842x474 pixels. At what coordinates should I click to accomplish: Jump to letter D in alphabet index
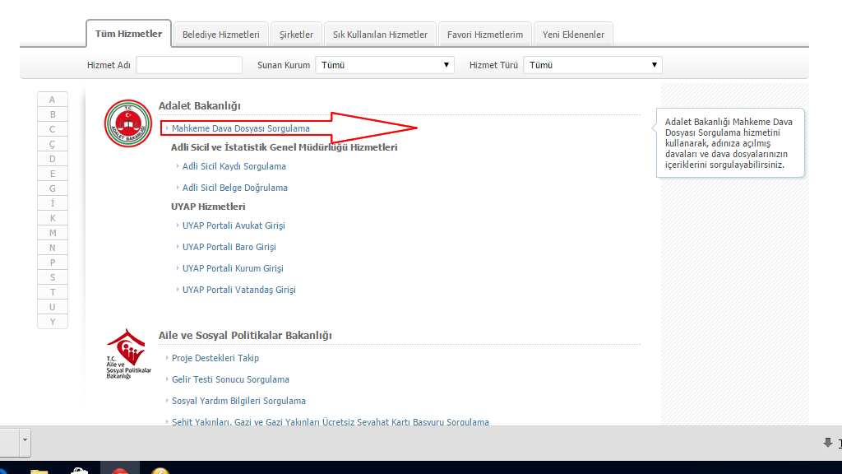tap(52, 159)
